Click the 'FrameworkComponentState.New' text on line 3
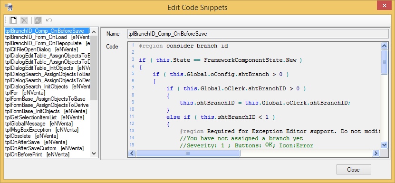 pyautogui.click(x=250, y=60)
